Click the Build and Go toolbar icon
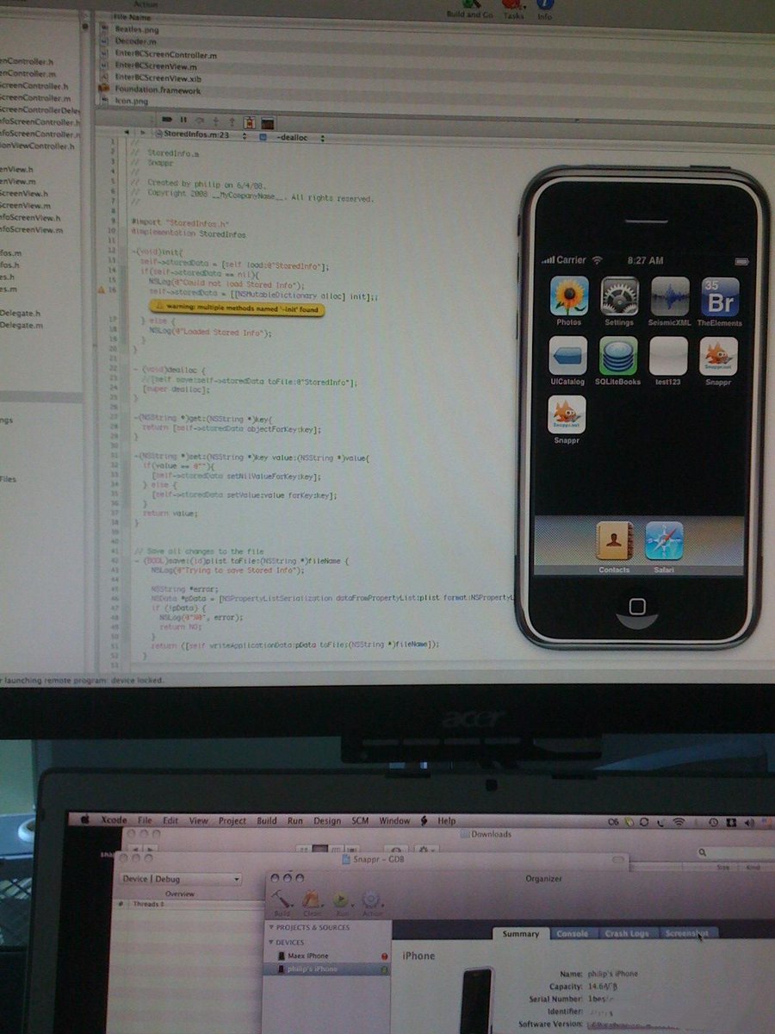This screenshot has width=775, height=1034. point(470,7)
